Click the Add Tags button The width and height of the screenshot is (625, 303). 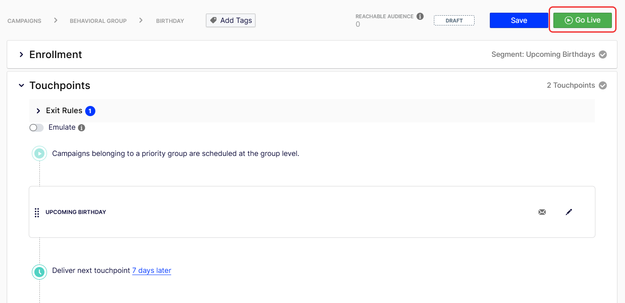(231, 20)
